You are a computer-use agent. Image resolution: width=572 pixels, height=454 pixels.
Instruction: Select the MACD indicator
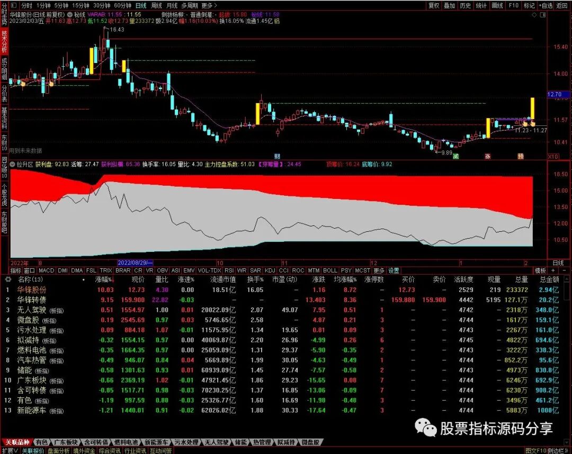pos(46,271)
